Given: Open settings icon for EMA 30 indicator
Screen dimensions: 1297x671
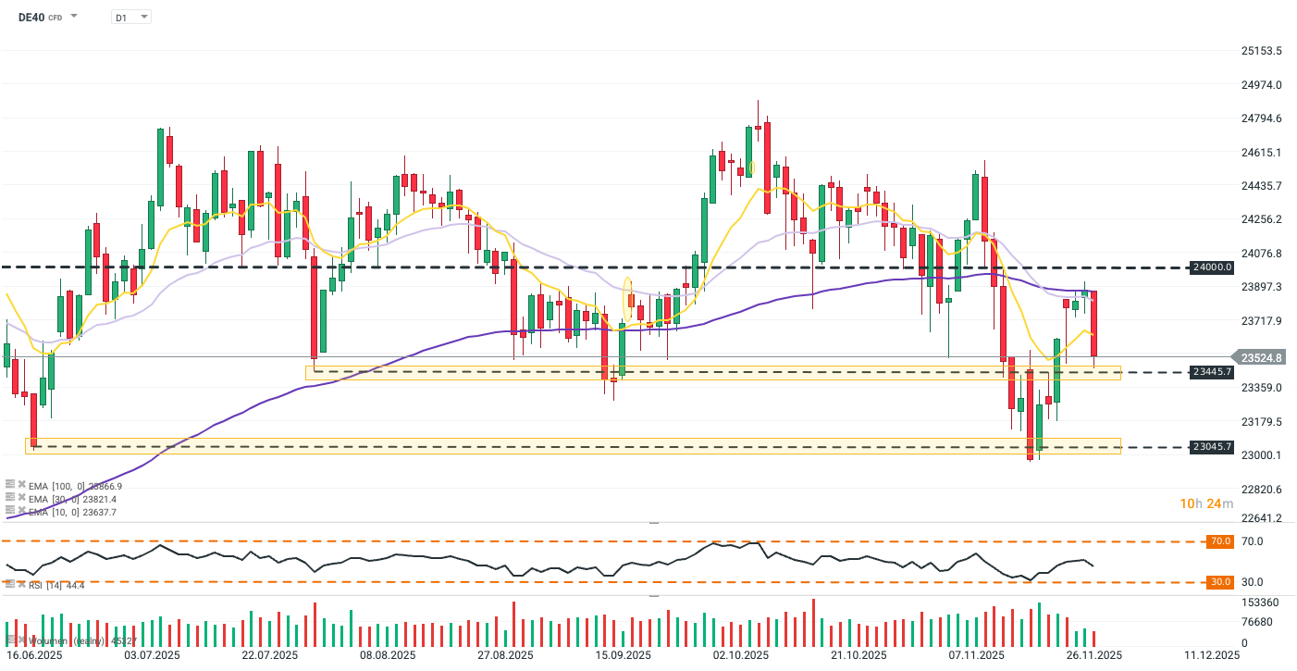Looking at the screenshot, I should (x=10, y=498).
